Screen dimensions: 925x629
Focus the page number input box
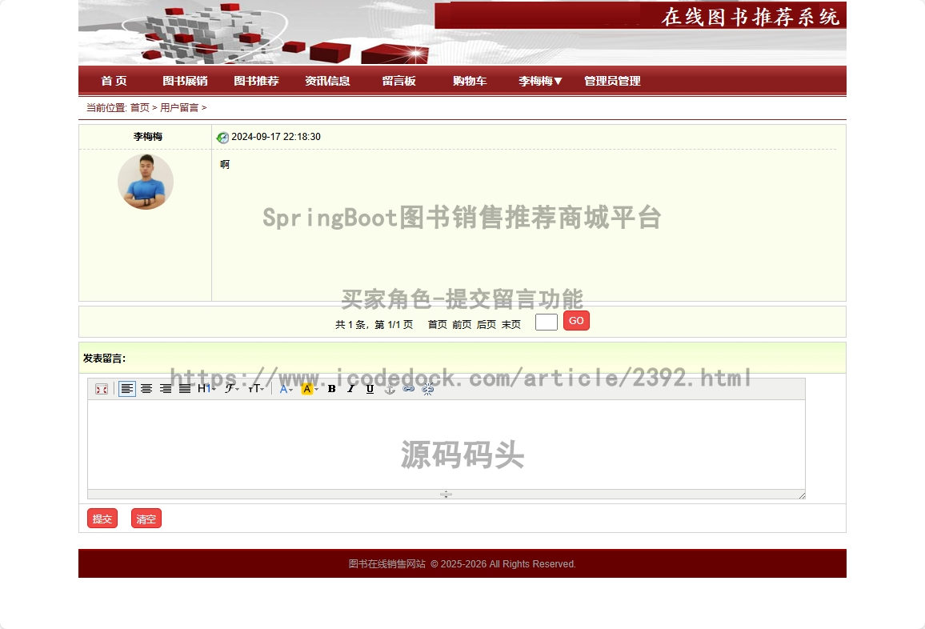[547, 323]
